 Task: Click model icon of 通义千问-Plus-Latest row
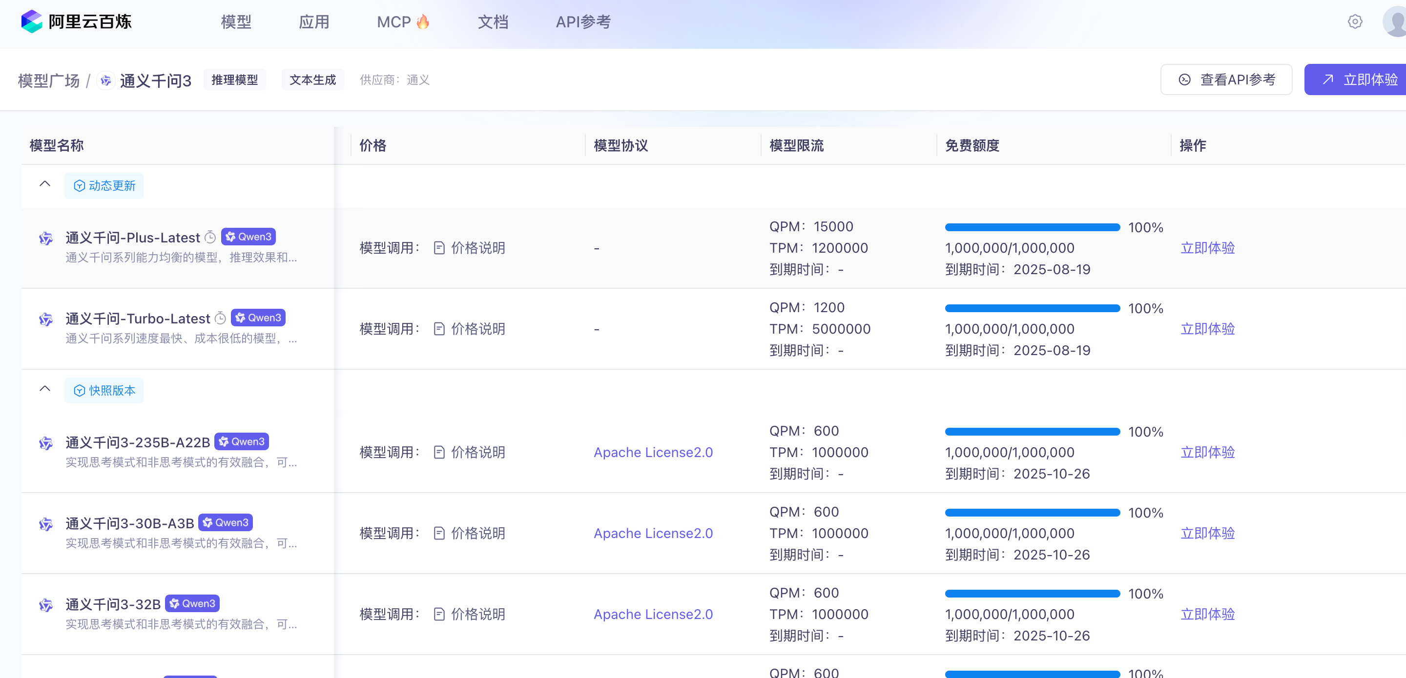[x=46, y=239]
